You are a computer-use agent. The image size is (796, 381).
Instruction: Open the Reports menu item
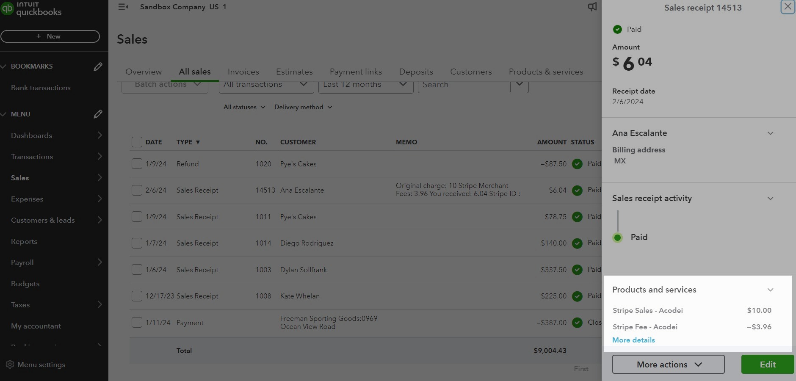pos(24,241)
